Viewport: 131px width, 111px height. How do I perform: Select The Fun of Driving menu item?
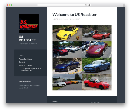pos(26,65)
